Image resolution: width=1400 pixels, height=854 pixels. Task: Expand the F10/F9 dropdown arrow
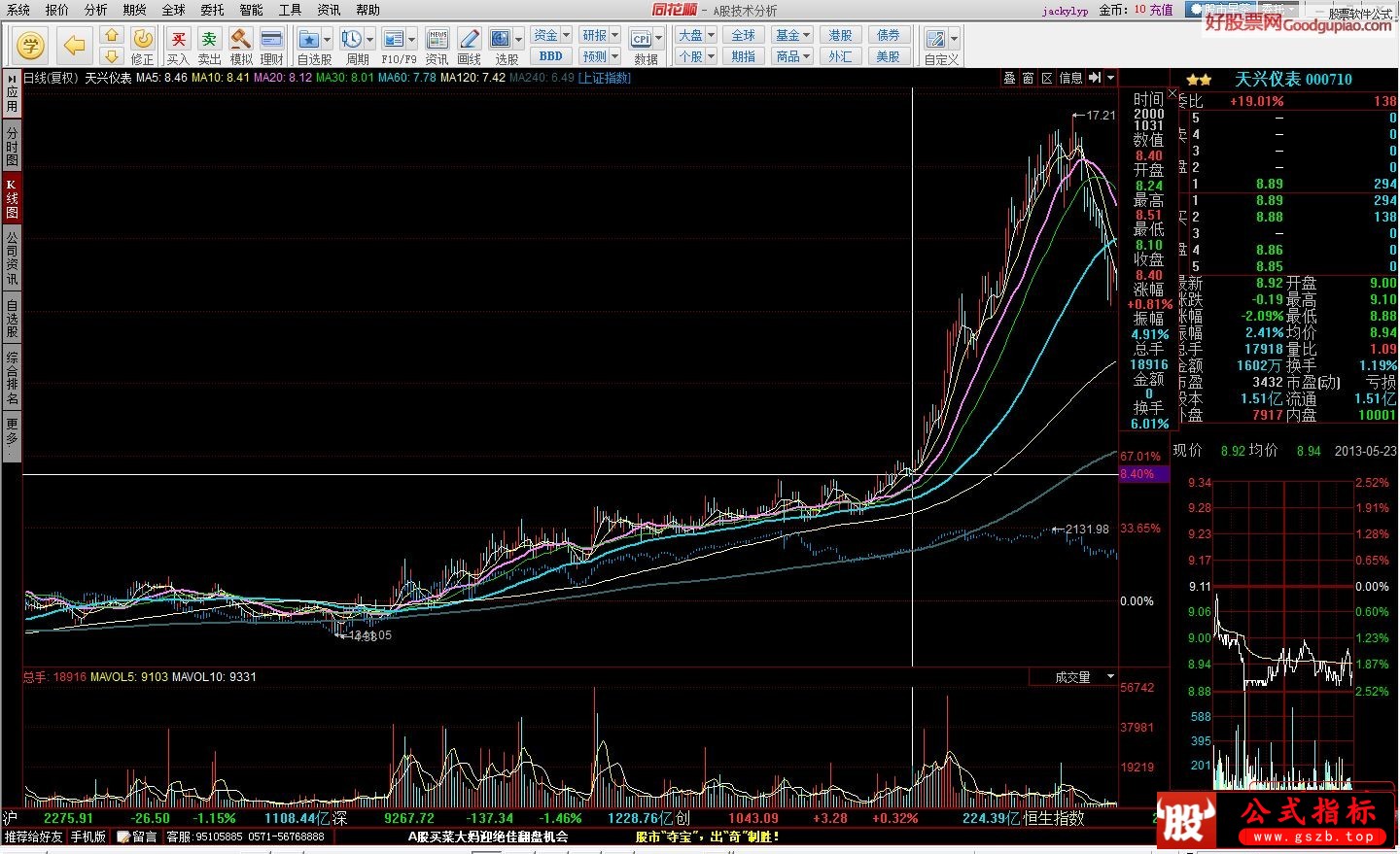[412, 40]
